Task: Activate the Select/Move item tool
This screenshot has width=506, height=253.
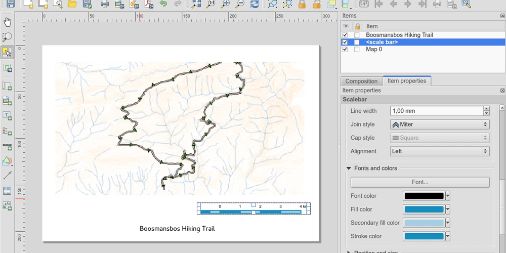Action: pyautogui.click(x=7, y=52)
